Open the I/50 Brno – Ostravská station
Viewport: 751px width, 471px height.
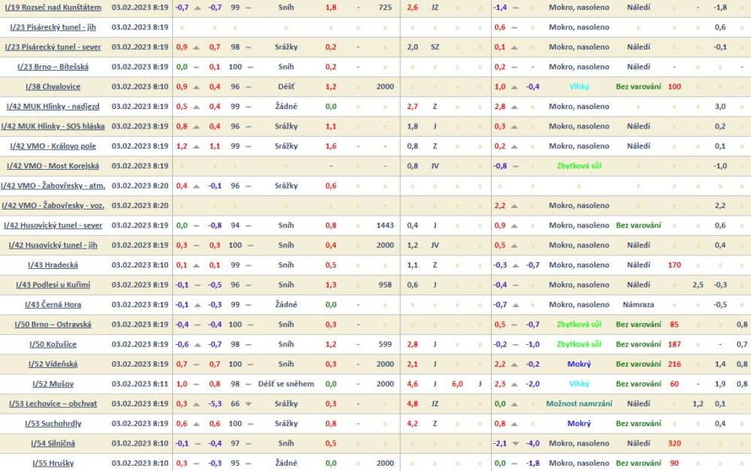click(53, 325)
